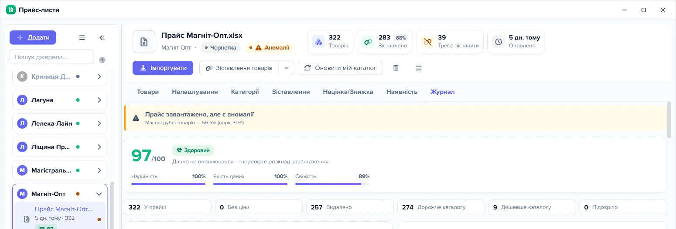676x229 pixels.
Task: Click the Масові дублі товарів anomaly text
Action: point(195,123)
